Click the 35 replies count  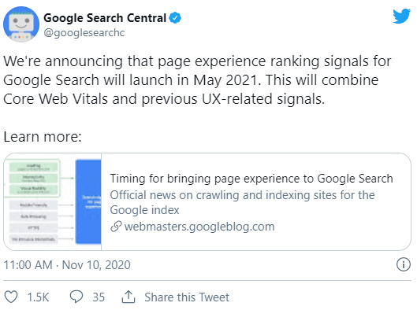[99, 297]
